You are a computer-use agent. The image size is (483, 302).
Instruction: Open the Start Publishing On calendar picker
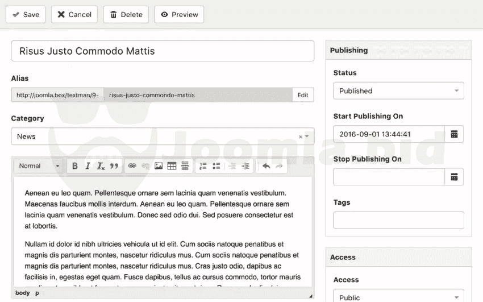pyautogui.click(x=454, y=134)
